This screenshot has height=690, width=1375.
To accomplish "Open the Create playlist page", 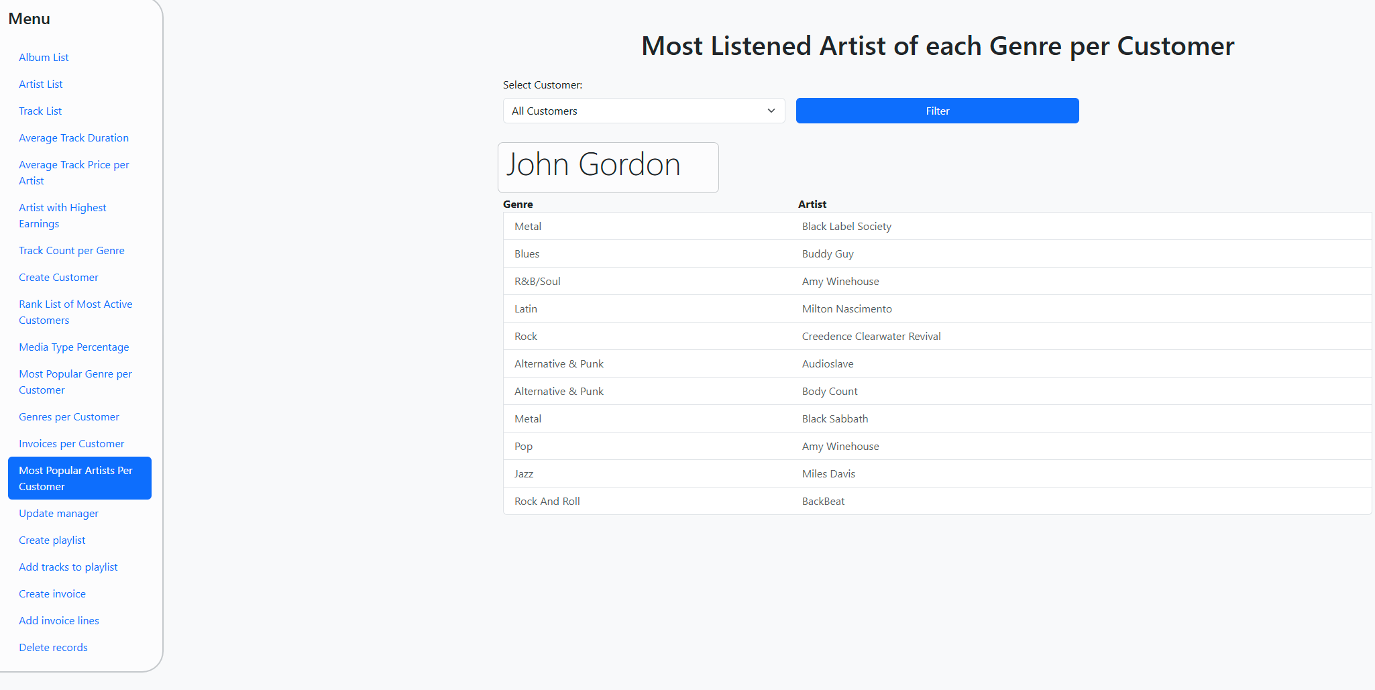I will point(52,540).
